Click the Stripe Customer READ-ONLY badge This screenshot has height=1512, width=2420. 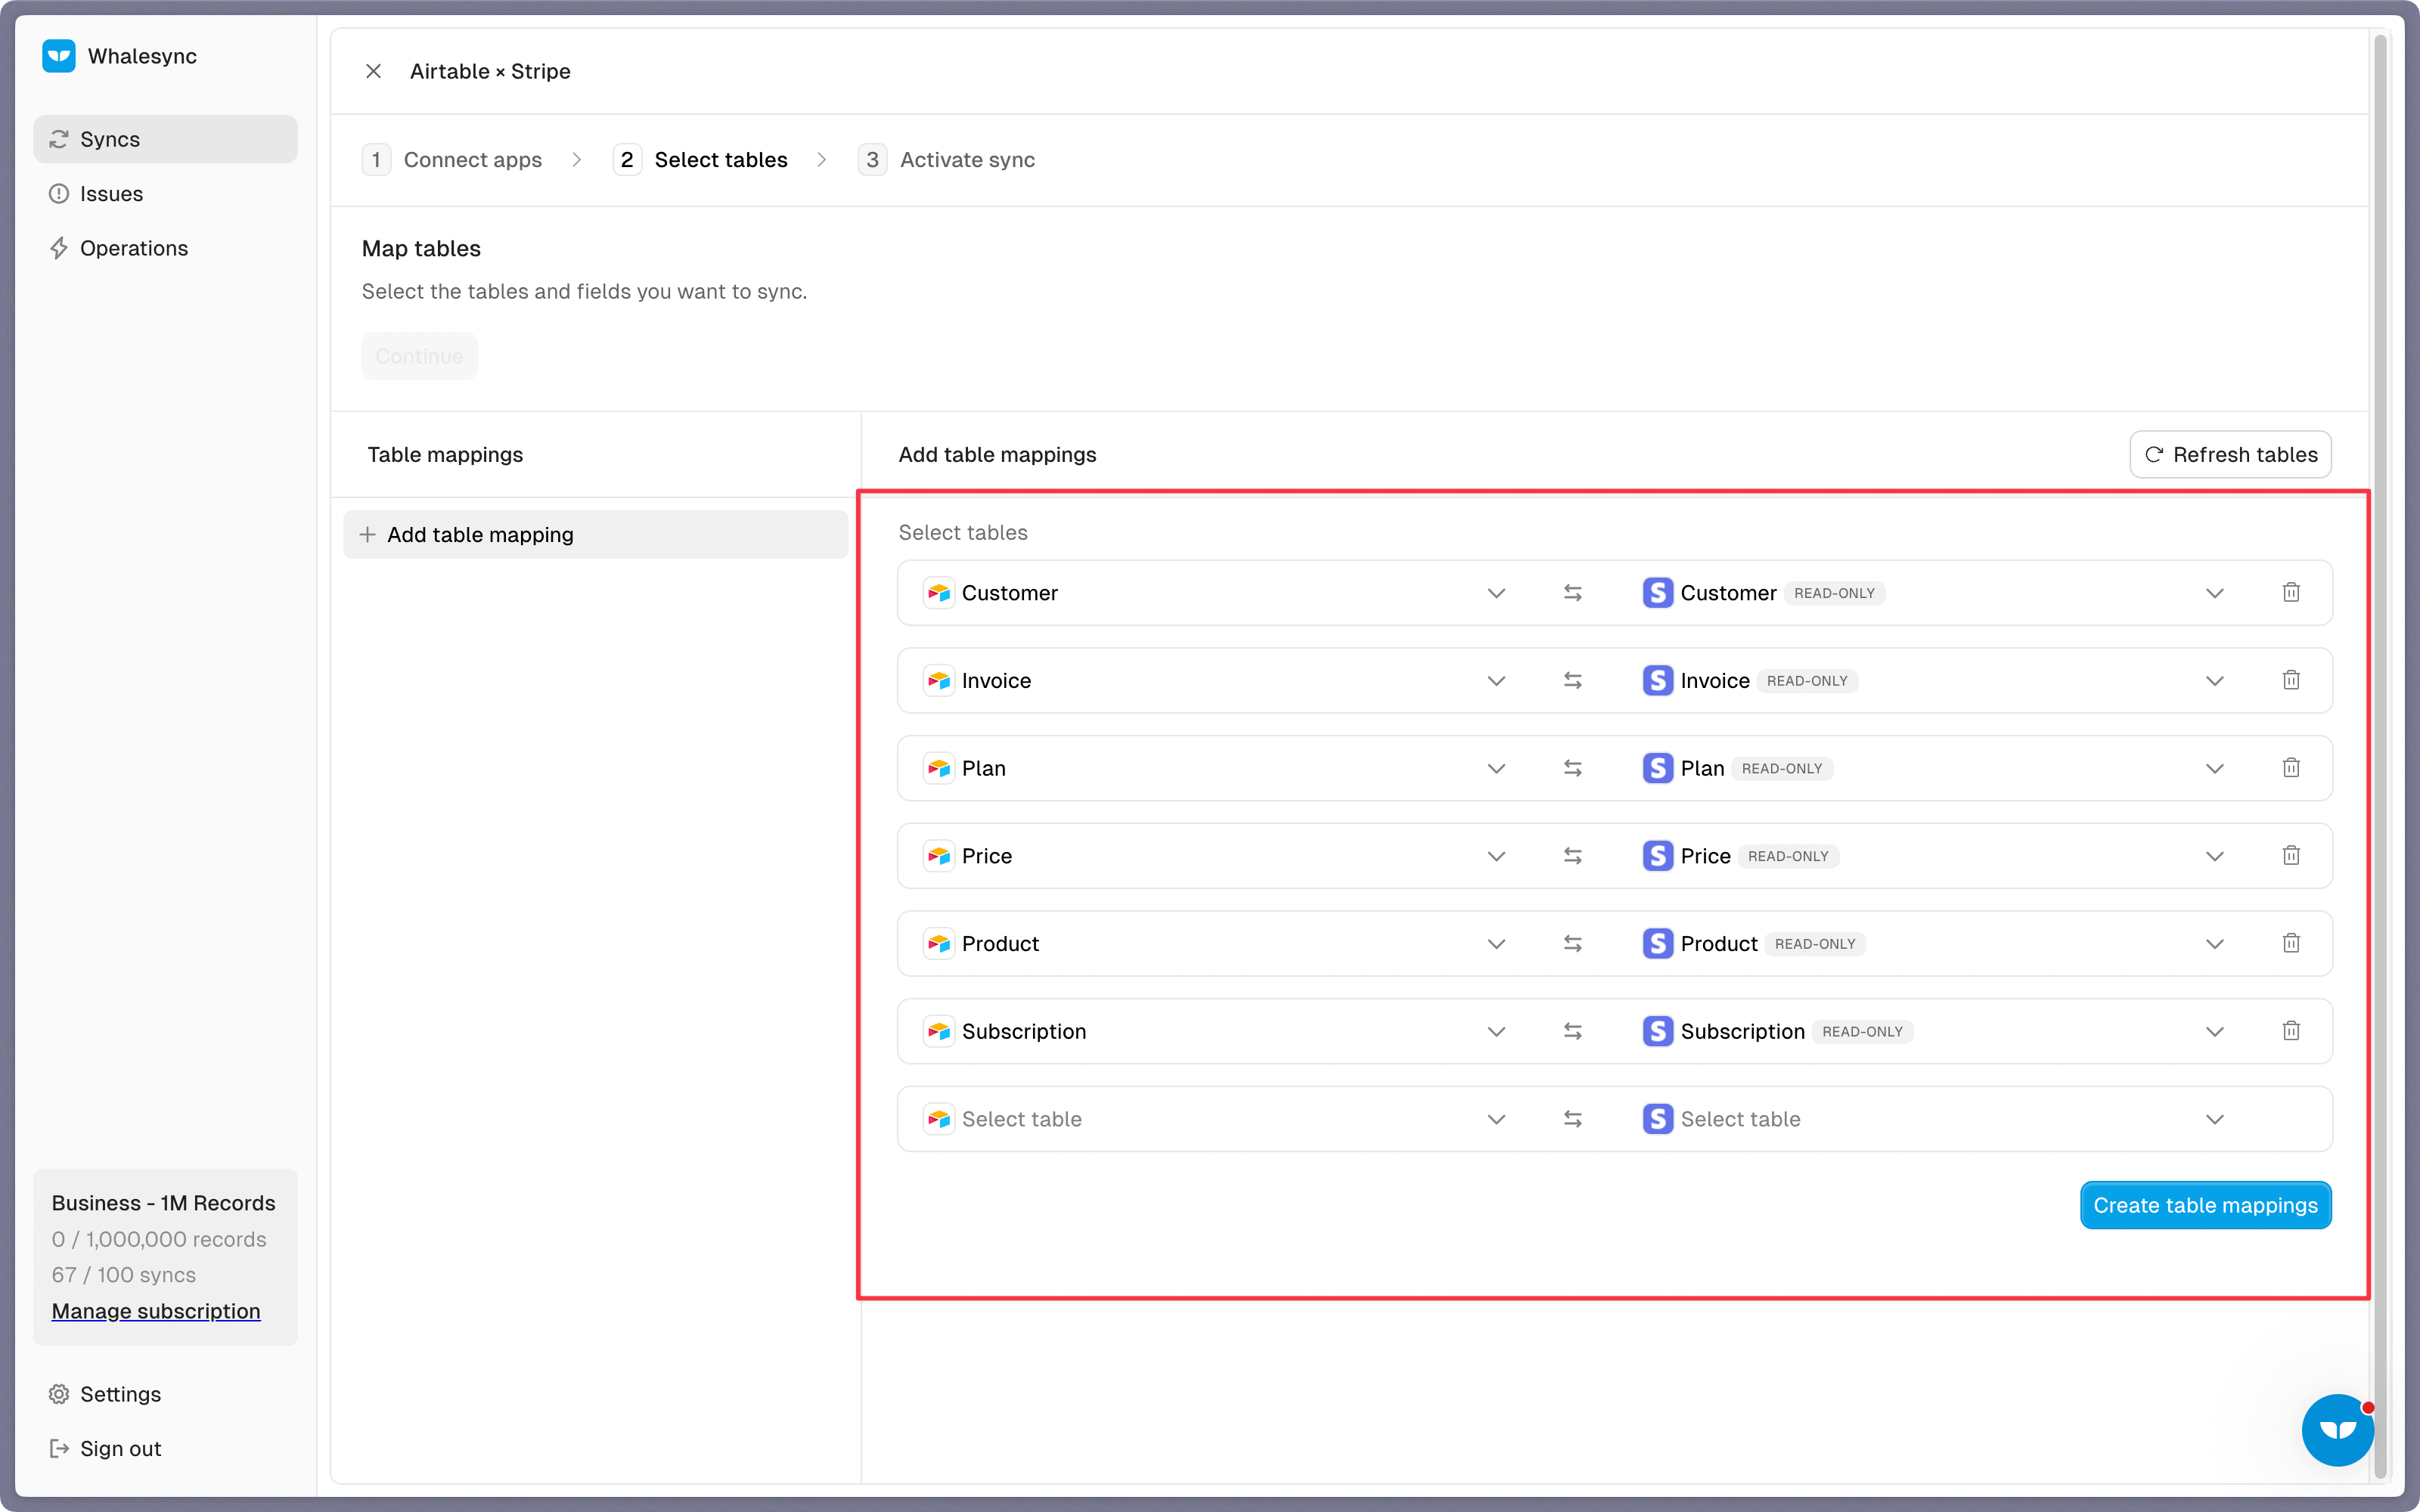click(1834, 593)
